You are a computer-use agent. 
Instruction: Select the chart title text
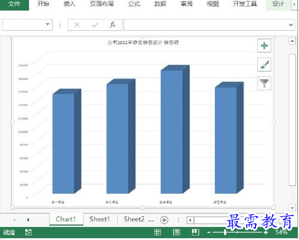(x=143, y=42)
